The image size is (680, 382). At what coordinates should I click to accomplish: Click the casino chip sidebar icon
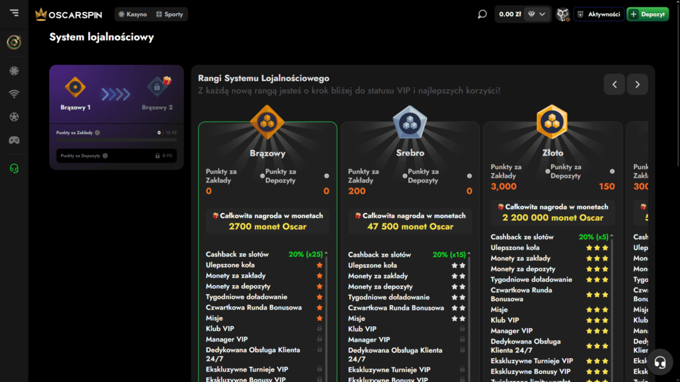pos(14,70)
